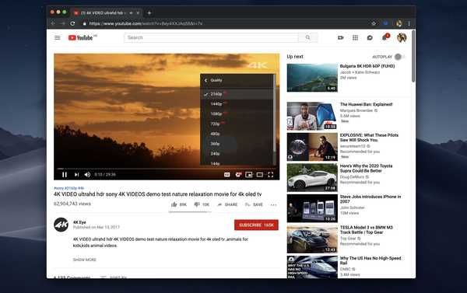The width and height of the screenshot is (467, 293).
Task: Switch to theater mode
Action: [260, 175]
